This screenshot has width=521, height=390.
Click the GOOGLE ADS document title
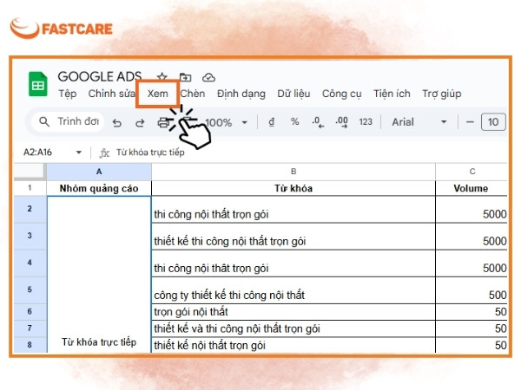[100, 76]
